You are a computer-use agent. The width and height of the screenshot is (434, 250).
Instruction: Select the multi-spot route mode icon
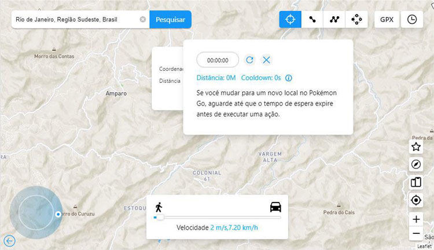(334, 19)
